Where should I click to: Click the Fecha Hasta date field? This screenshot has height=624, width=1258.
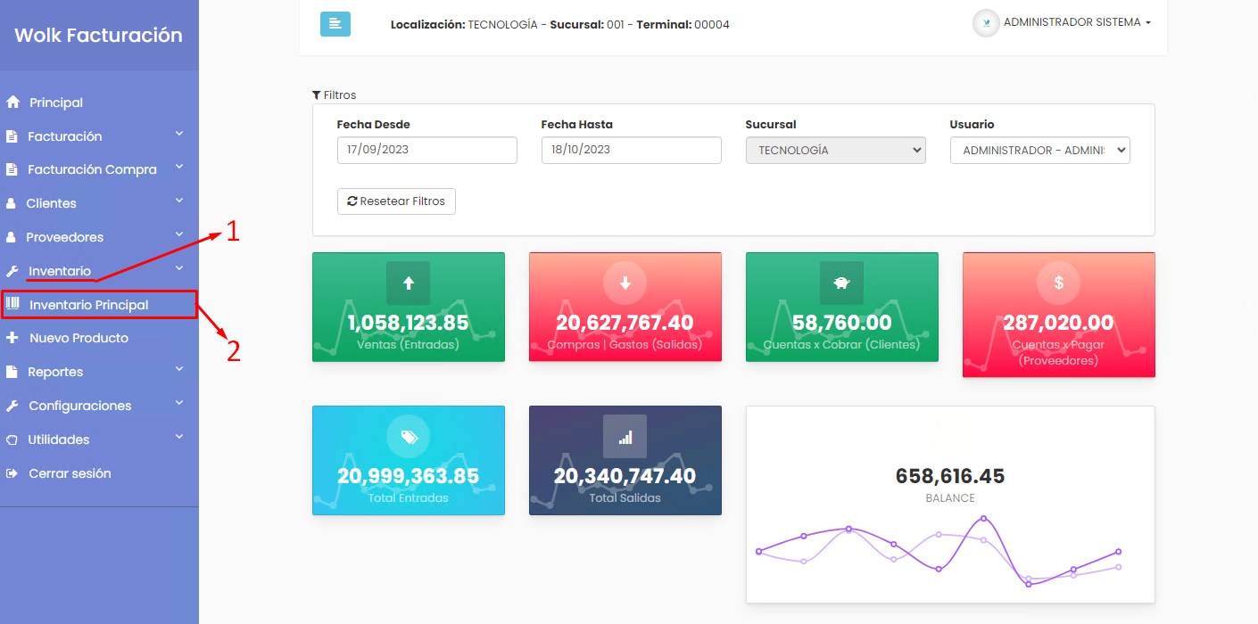point(632,150)
